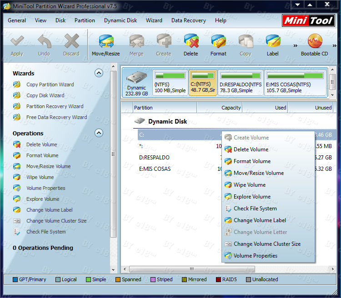Image resolution: width=341 pixels, height=298 pixels.
Task: Click Change Volume Cluster Size icon in sidebar
Action: pos(17,221)
